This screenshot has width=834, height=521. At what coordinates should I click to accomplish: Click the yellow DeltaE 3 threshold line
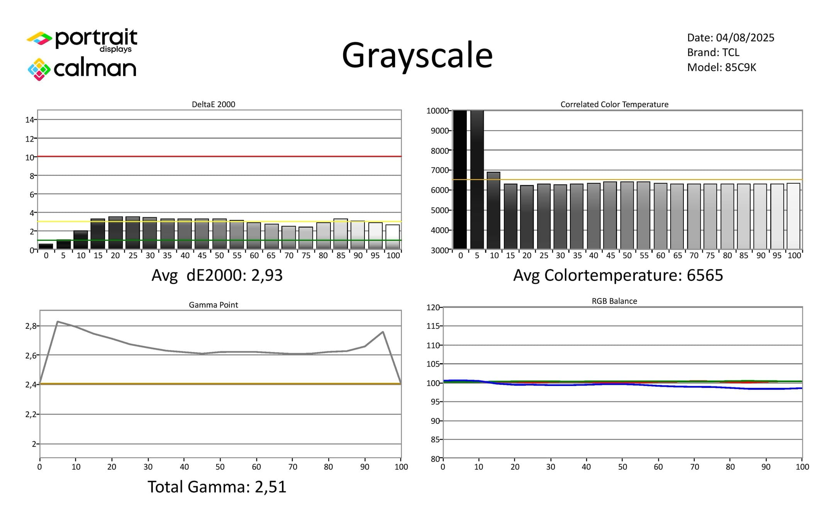click(x=219, y=222)
